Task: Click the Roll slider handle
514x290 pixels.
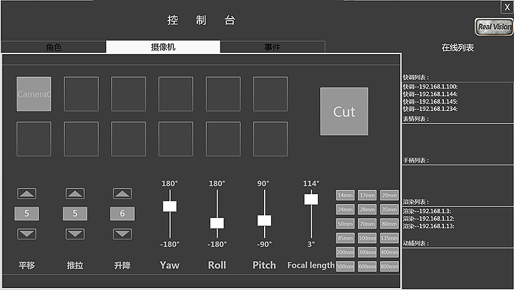Action: pos(217,223)
